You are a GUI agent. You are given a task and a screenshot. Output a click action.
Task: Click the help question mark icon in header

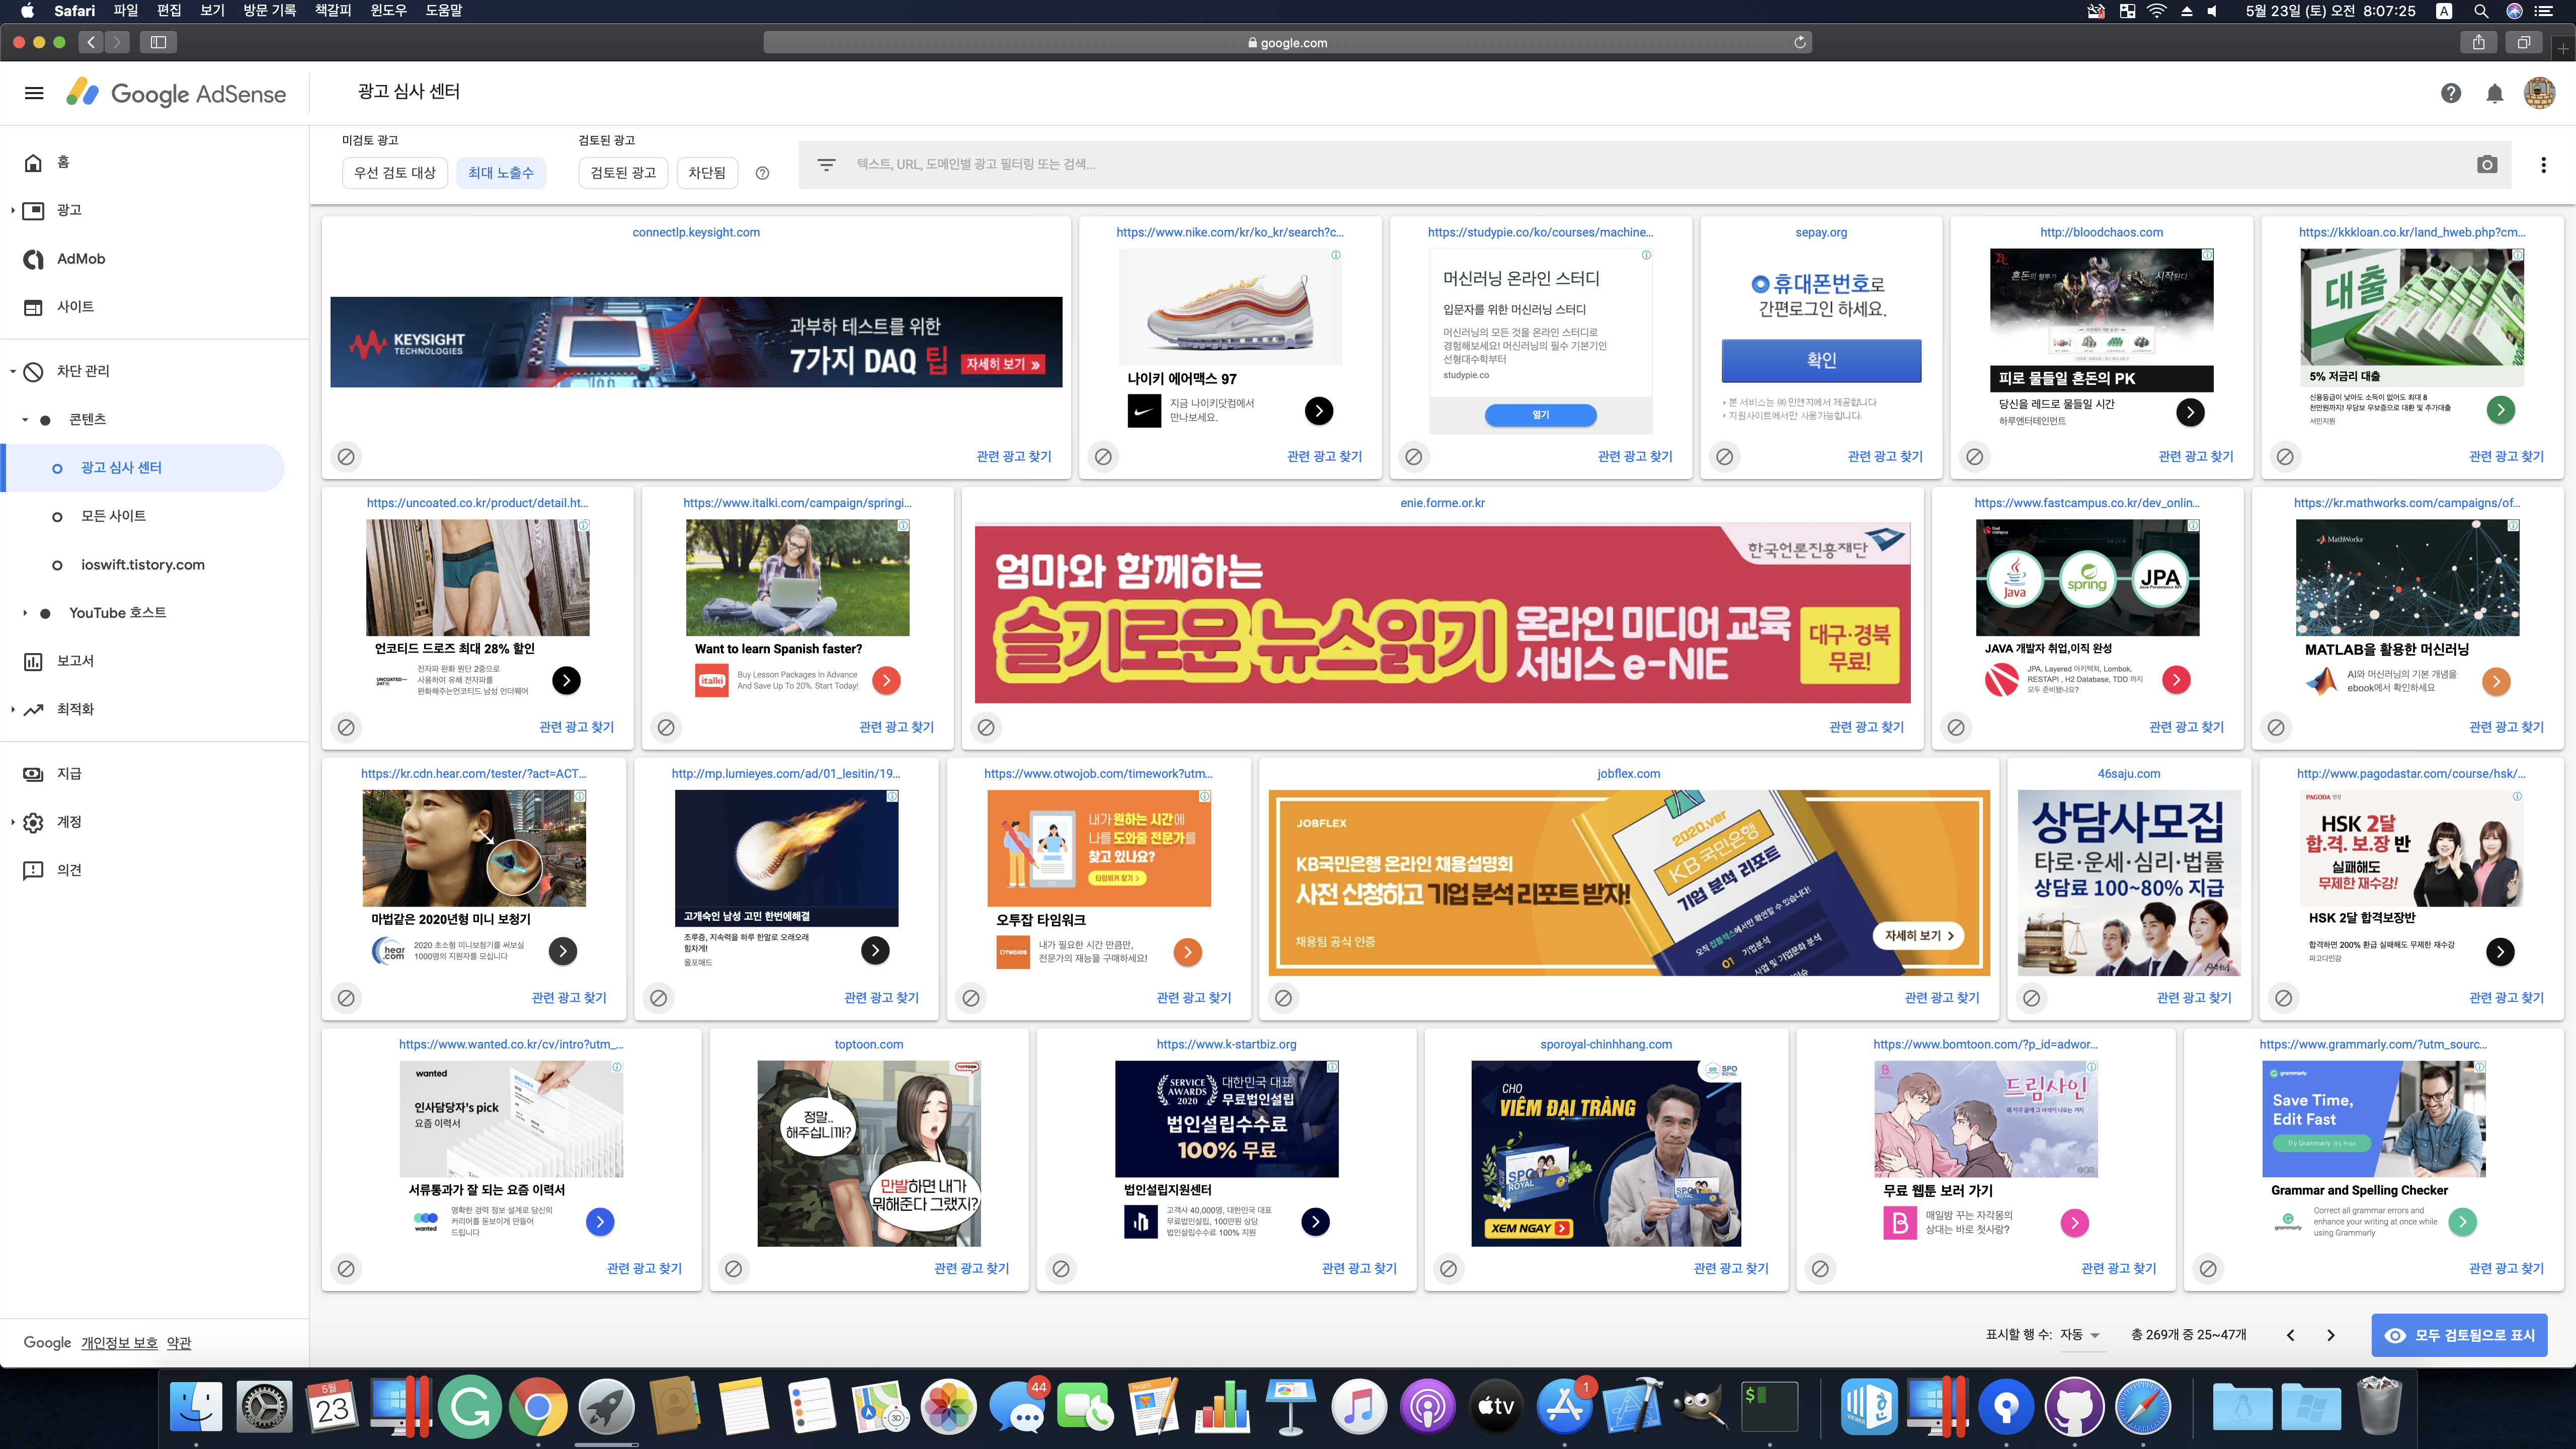(2450, 93)
